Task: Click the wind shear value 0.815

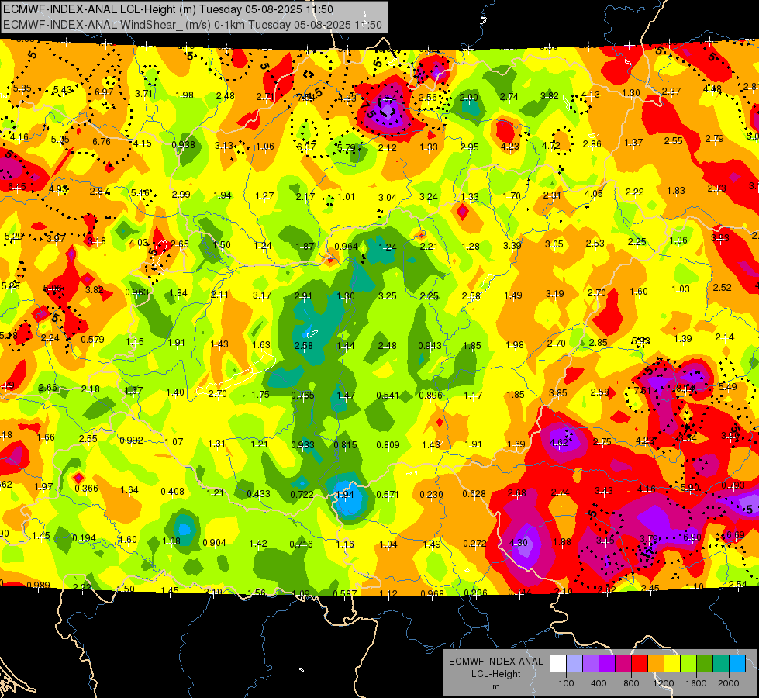Action: pos(345,444)
